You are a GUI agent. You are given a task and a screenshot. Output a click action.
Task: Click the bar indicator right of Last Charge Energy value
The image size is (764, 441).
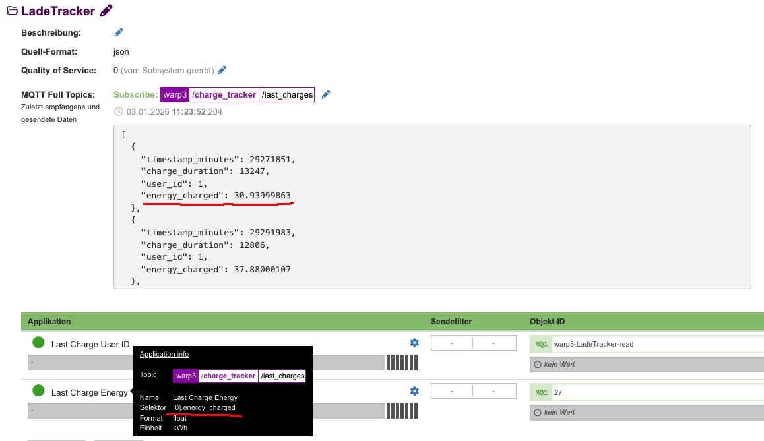(402, 411)
